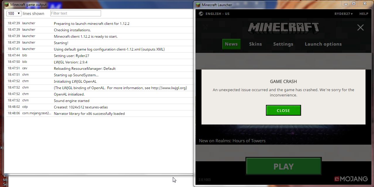This screenshot has width=374, height=187.
Task: Open the Settings tab
Action: click(283, 44)
